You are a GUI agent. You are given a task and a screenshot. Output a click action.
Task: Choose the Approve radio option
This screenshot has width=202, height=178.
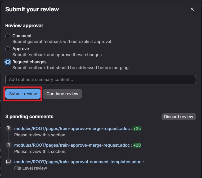coord(8,49)
